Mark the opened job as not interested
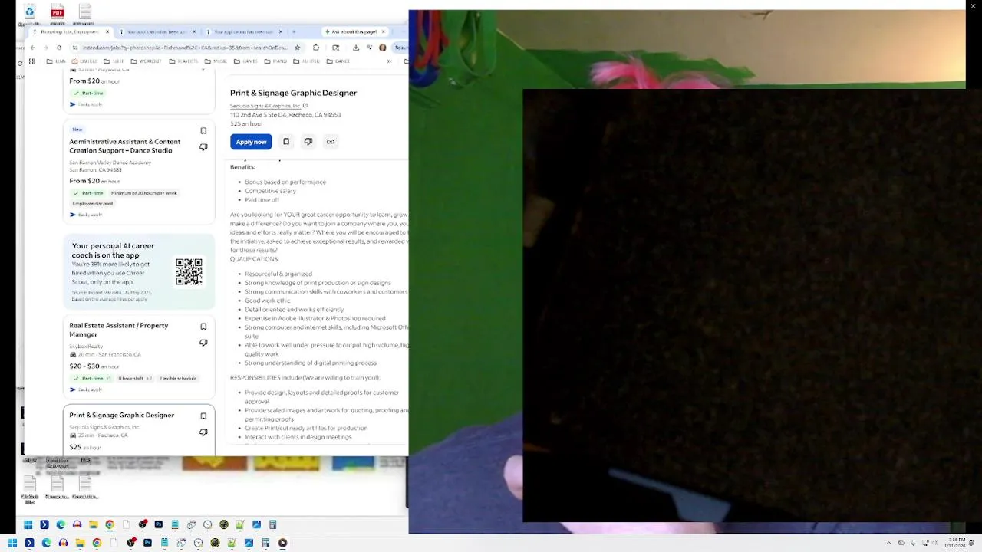The height and width of the screenshot is (552, 982). click(308, 142)
